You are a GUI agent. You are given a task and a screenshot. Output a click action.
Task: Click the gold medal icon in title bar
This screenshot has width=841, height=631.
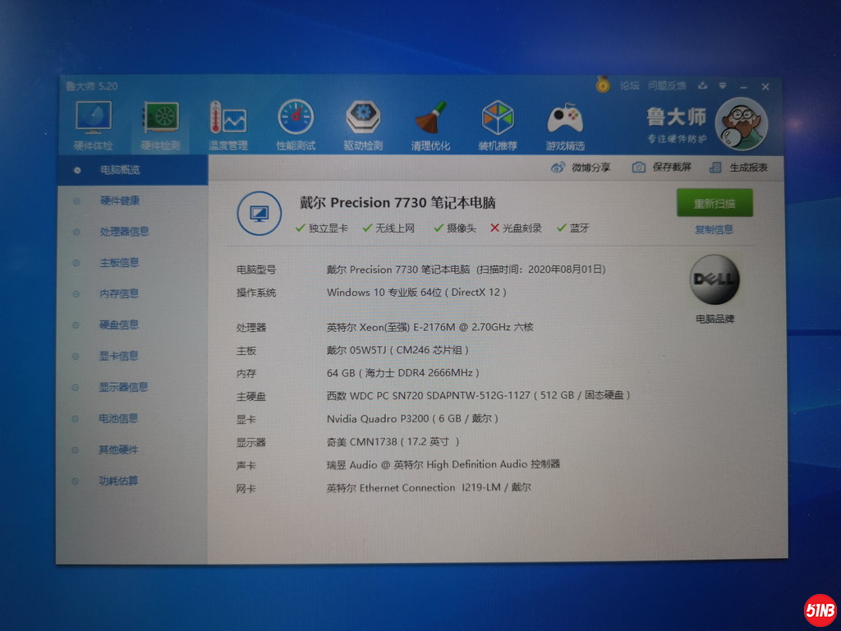click(x=603, y=85)
